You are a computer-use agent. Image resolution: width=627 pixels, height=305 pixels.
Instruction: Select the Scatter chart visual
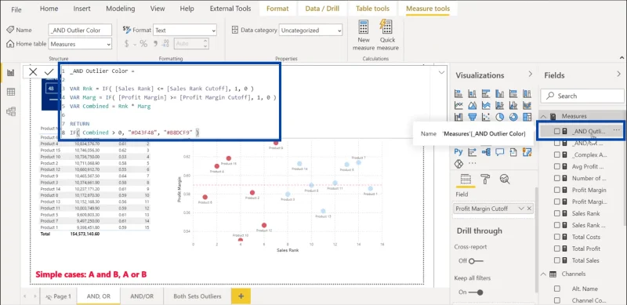point(486,117)
